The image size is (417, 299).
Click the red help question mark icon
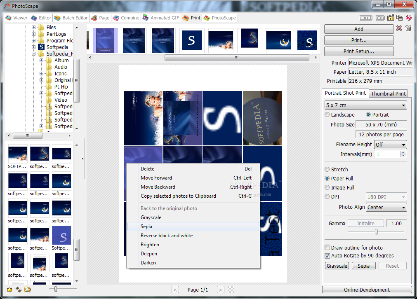pos(409,18)
